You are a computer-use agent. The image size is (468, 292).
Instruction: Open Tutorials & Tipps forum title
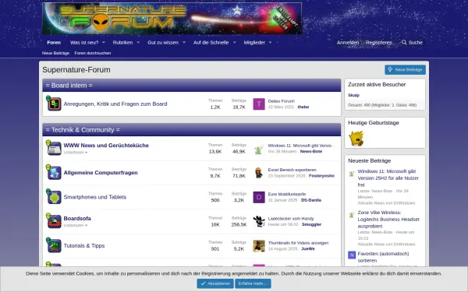[84, 246]
